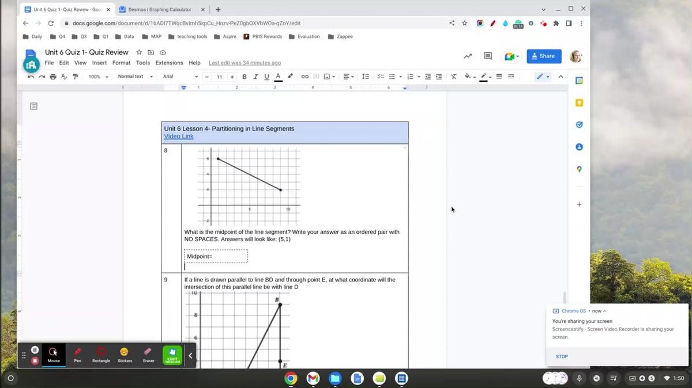Open the Extensions menu

pos(169,63)
